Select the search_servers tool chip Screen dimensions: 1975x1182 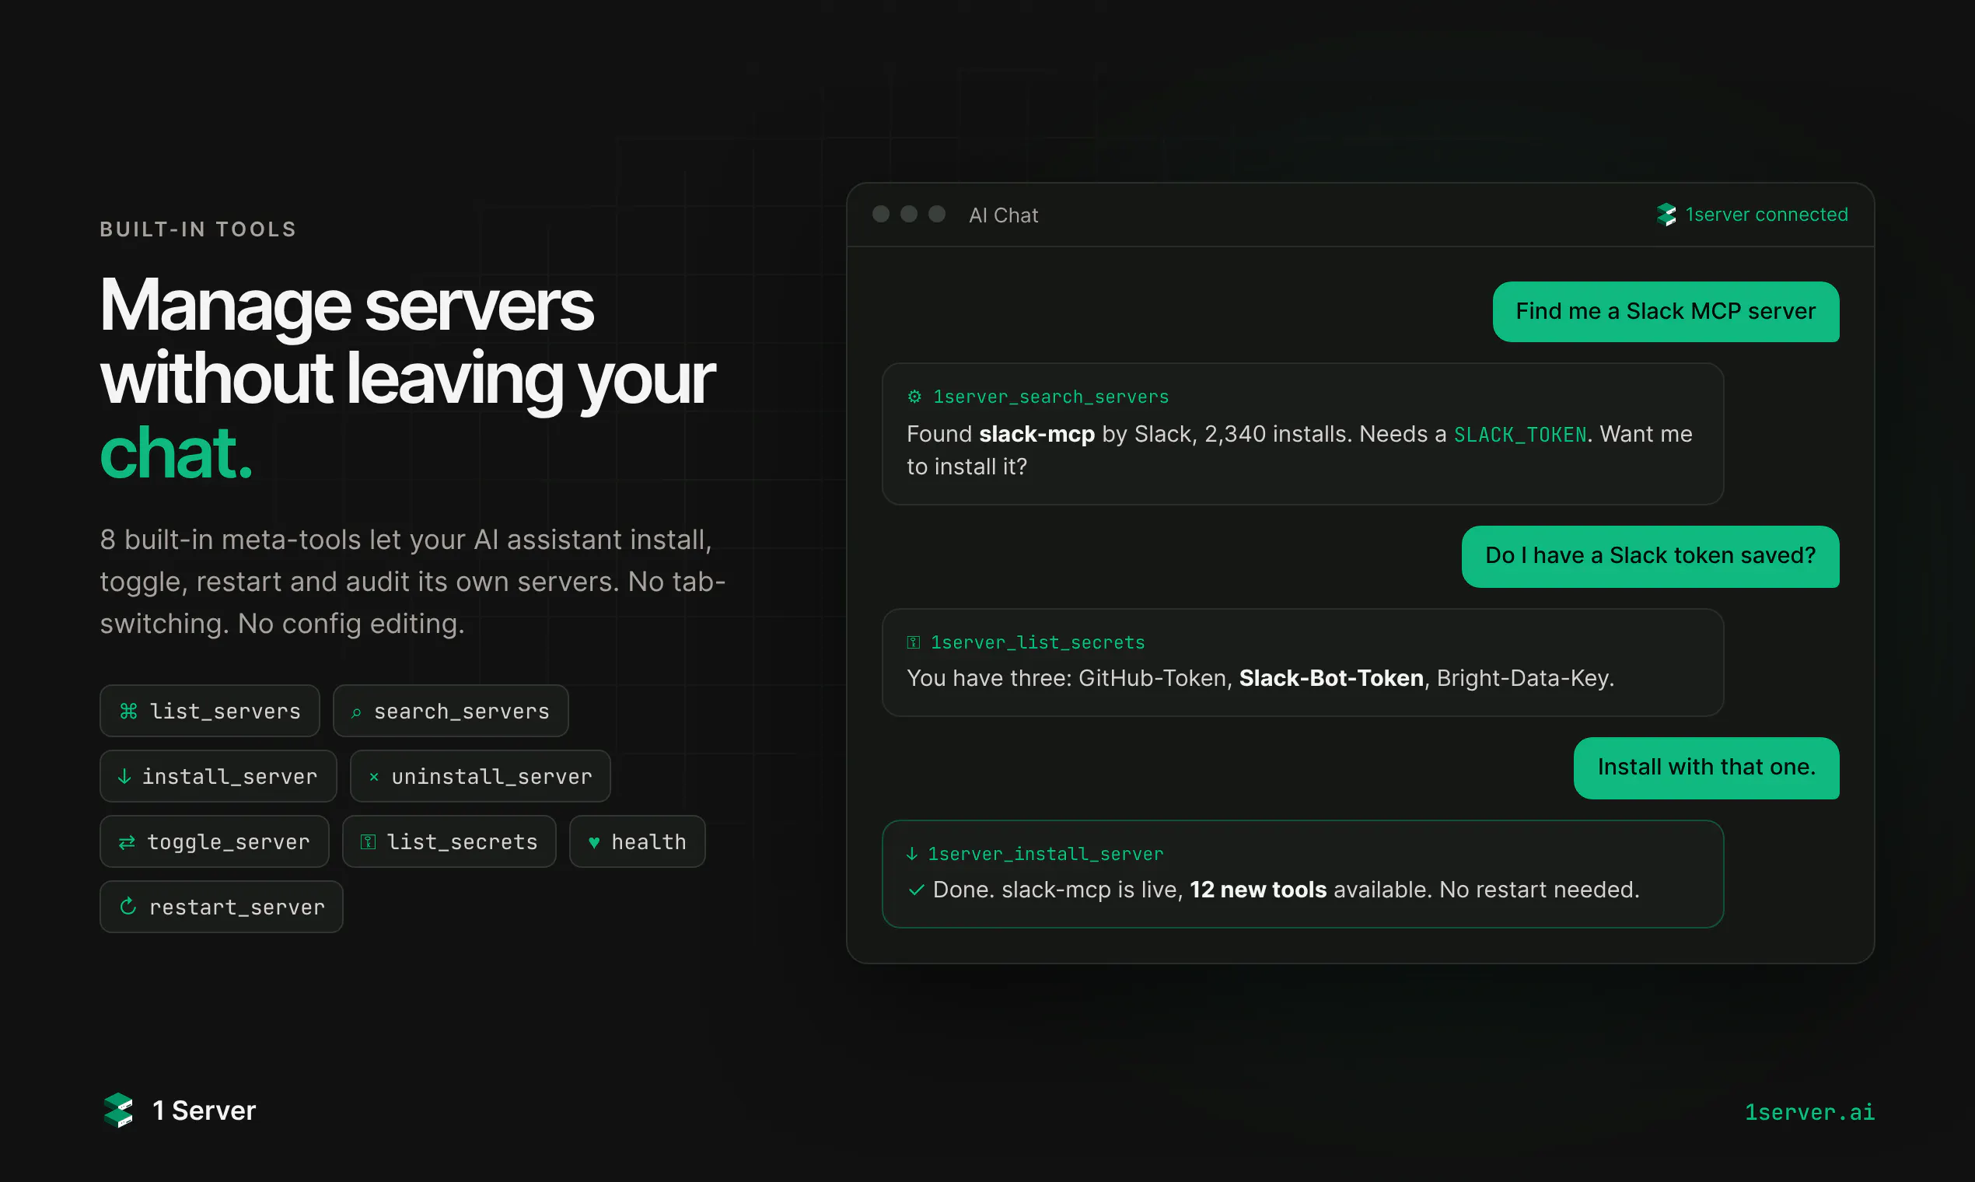451,711
